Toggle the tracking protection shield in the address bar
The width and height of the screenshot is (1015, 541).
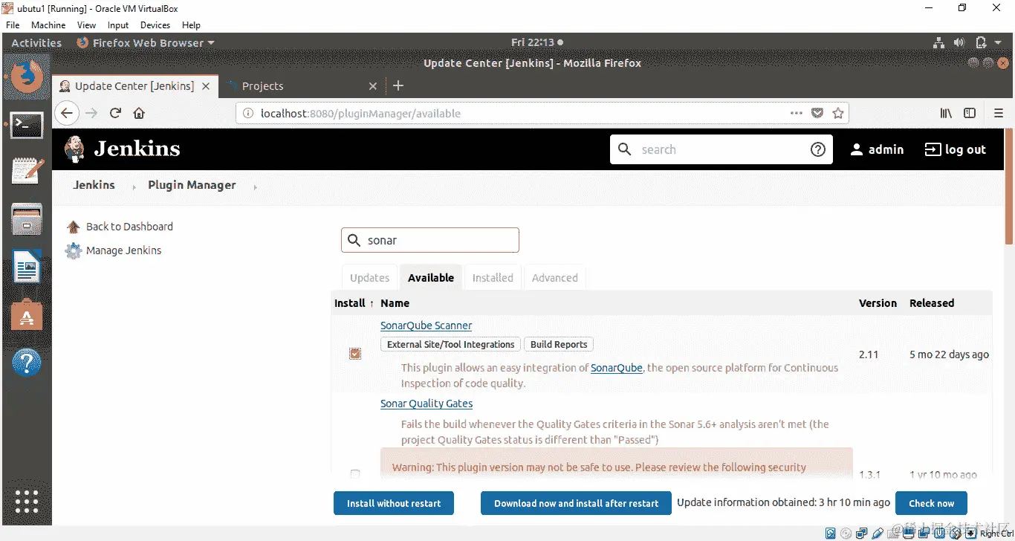pos(817,113)
